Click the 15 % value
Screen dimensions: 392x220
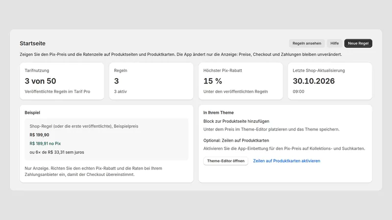pyautogui.click(x=213, y=81)
